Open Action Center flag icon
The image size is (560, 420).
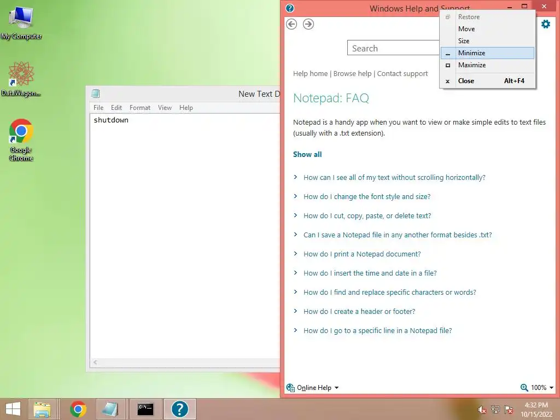pyautogui.click(x=509, y=409)
